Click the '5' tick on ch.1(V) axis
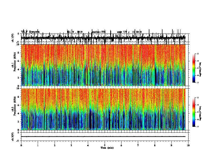This screenshot has width=212, height=163. 18,34
